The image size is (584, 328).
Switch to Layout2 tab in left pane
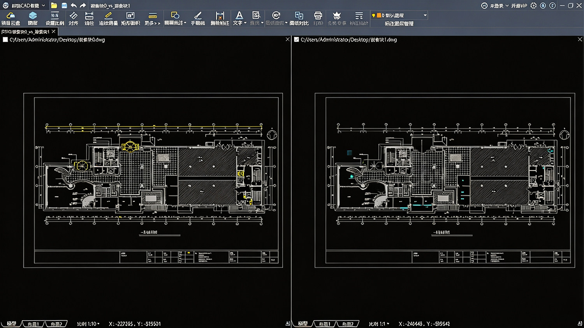pos(56,324)
